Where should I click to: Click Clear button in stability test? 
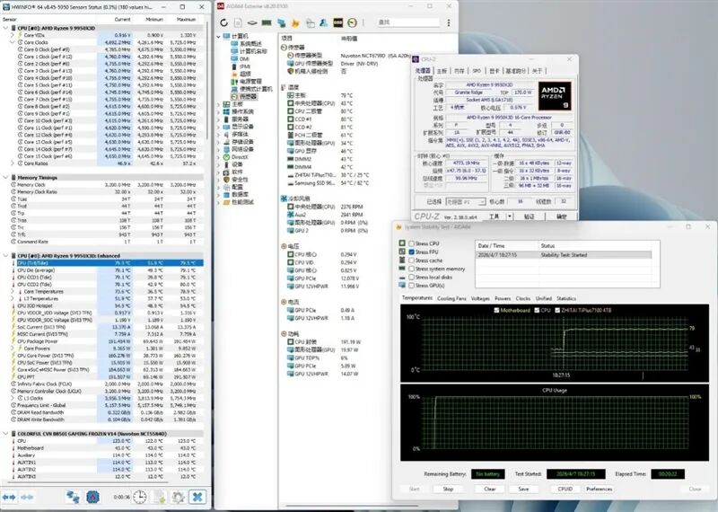[x=490, y=489]
